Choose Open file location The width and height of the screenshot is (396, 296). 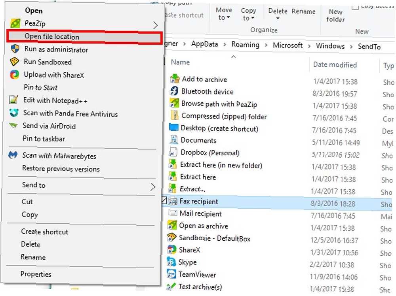pos(84,37)
